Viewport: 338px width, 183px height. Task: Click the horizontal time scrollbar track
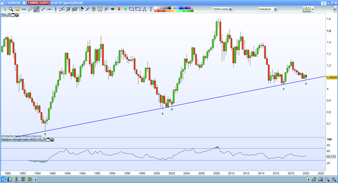[172, 180]
